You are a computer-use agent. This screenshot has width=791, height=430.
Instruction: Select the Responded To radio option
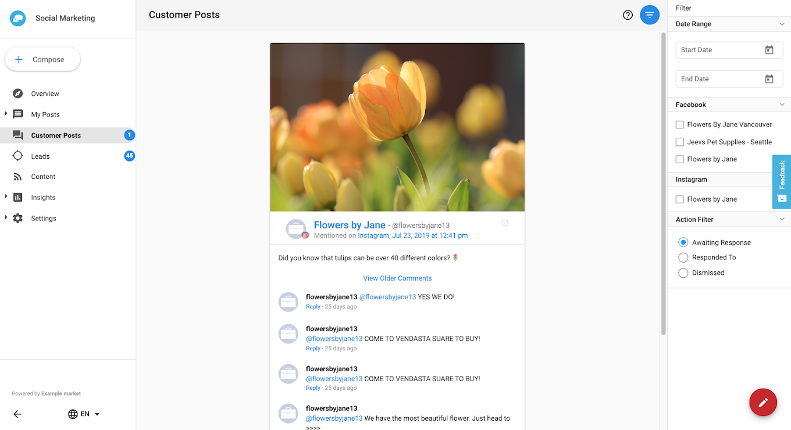pyautogui.click(x=683, y=257)
